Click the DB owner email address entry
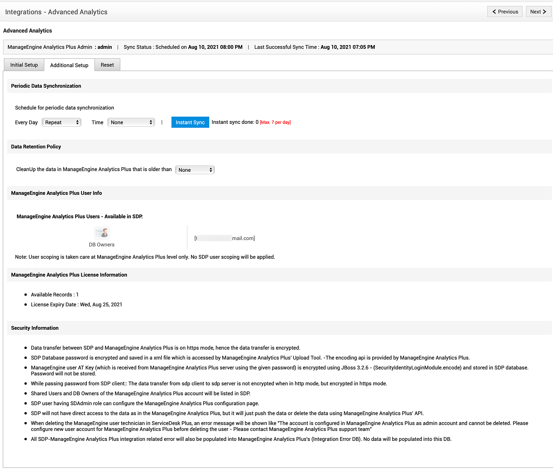Viewport: 553px width, 471px height. point(225,238)
